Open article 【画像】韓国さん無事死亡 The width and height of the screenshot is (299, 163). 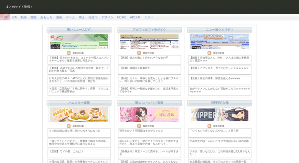tap(149, 70)
